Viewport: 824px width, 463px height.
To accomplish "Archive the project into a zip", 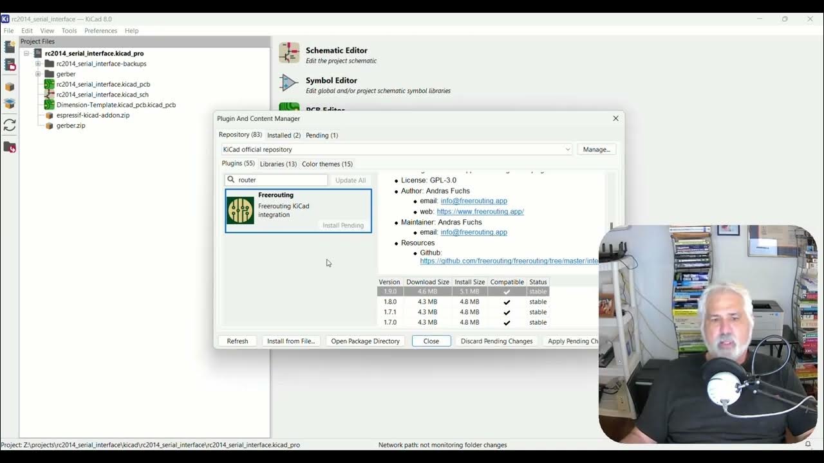I will 9,86.
